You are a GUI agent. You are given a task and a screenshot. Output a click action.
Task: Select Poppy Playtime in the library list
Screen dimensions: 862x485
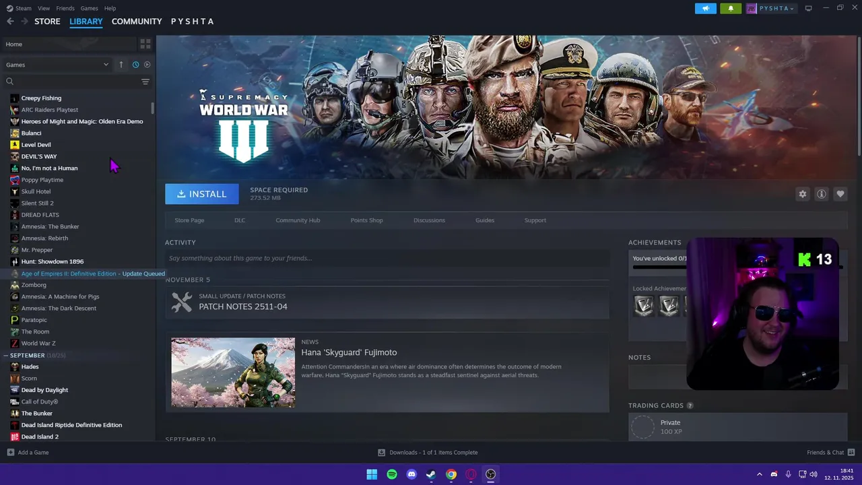(x=42, y=180)
